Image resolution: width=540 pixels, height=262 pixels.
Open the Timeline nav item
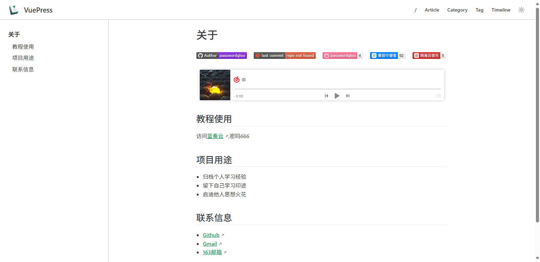(501, 10)
